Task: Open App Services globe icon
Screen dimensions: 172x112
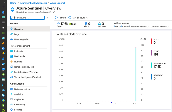Action: click(3, 48)
